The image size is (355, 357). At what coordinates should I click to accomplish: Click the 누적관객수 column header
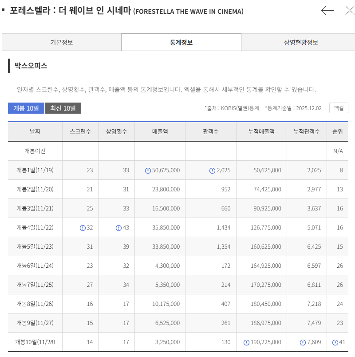[x=307, y=132]
